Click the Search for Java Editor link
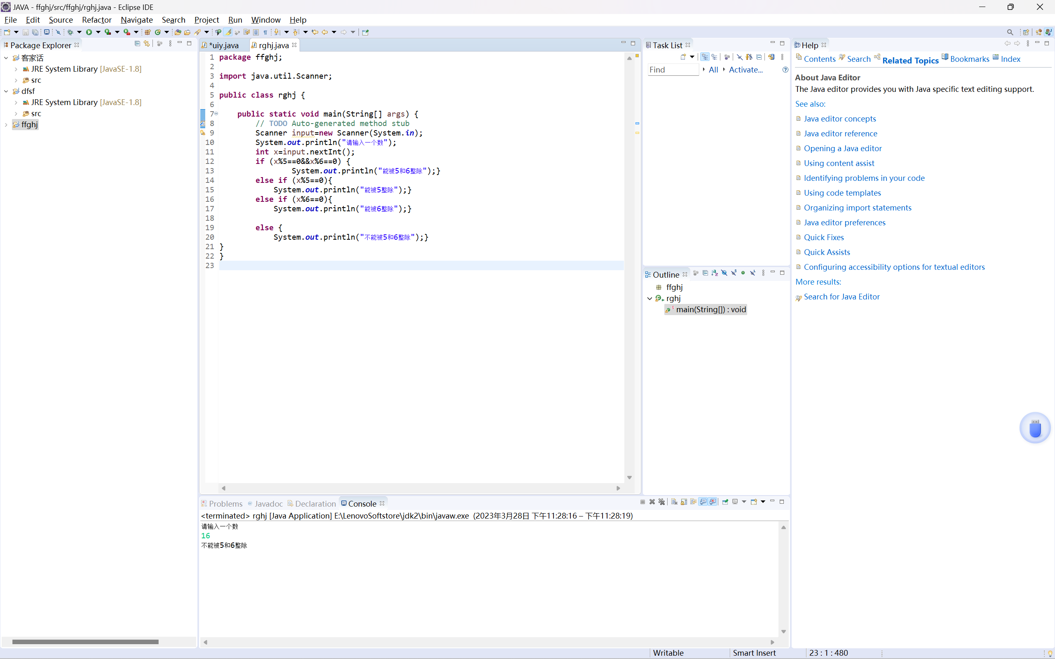This screenshot has height=659, width=1055. (x=842, y=297)
